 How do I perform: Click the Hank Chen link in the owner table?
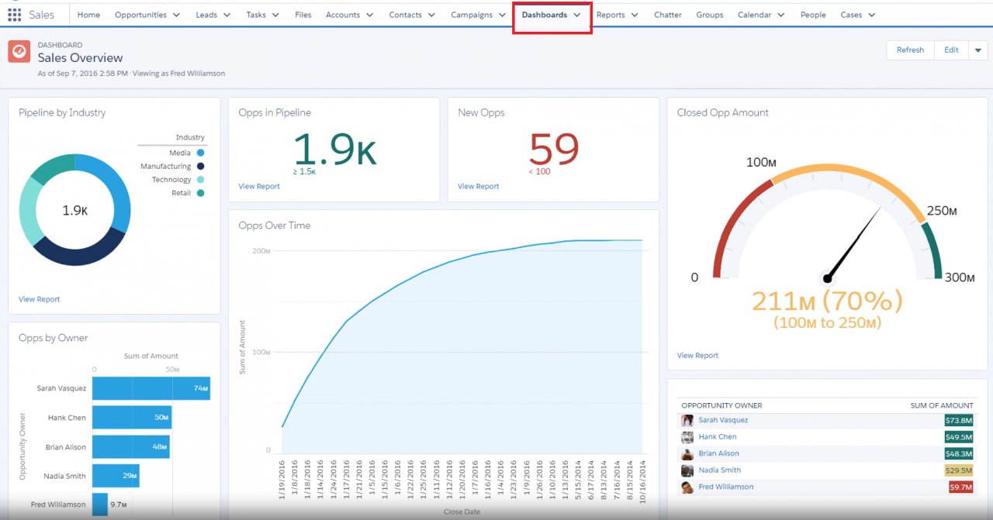click(718, 436)
